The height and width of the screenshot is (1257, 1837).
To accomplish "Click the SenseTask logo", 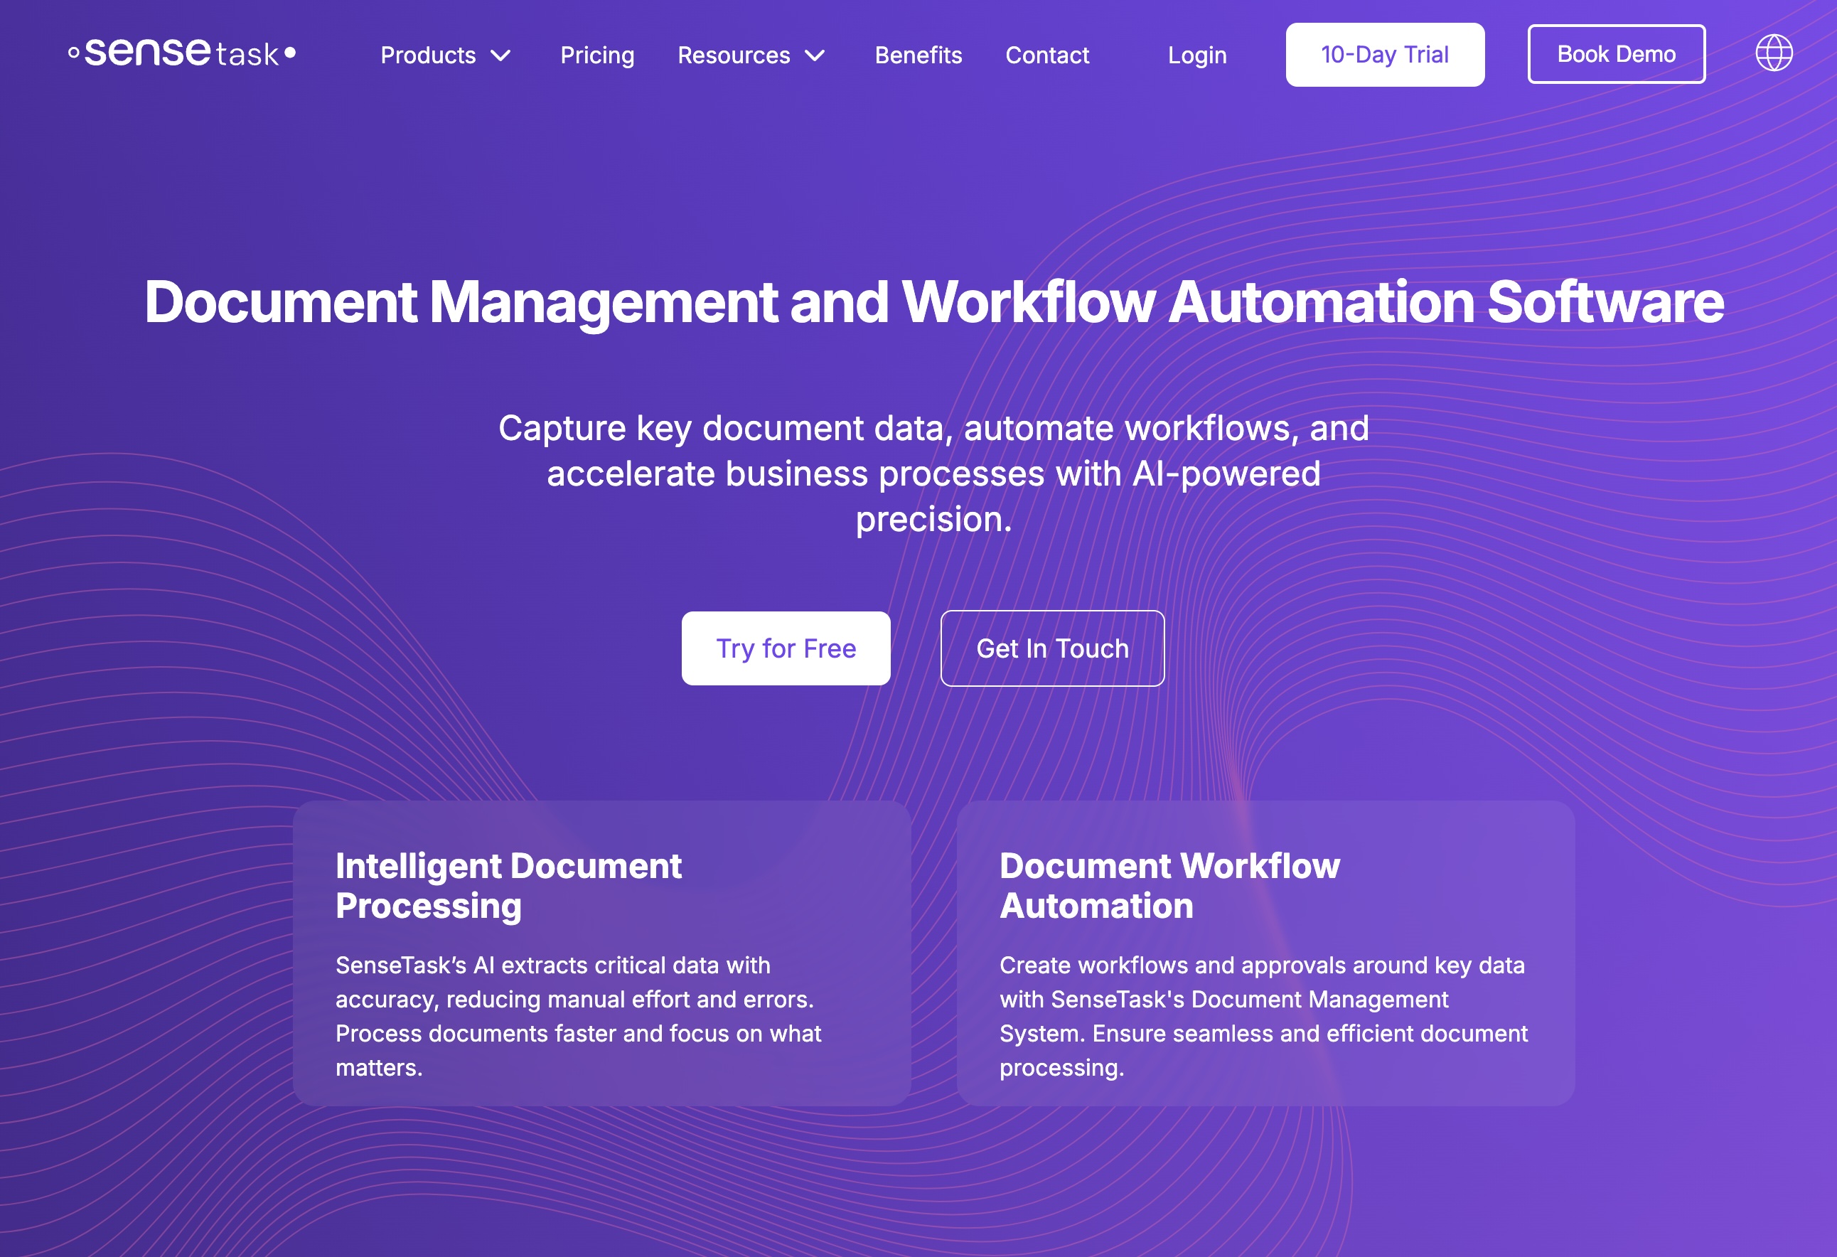I will pos(182,53).
